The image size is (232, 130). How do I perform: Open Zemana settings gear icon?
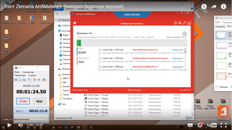tap(175, 23)
